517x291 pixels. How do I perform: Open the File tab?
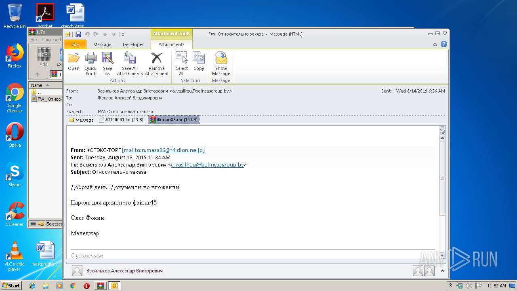[75, 44]
